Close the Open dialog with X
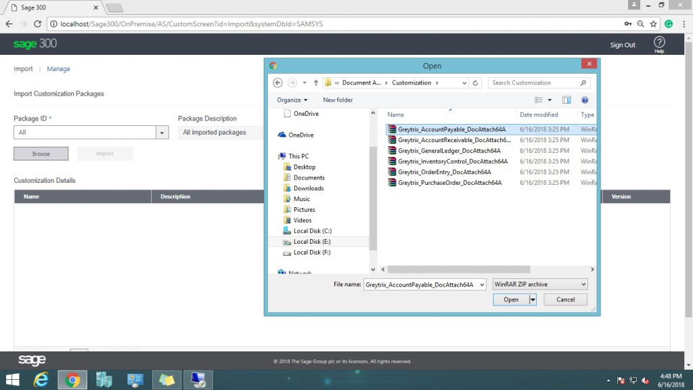 589,64
